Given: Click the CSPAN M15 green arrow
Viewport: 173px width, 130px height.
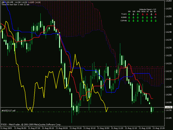Looking at the screenshot, I should click(x=138, y=21).
